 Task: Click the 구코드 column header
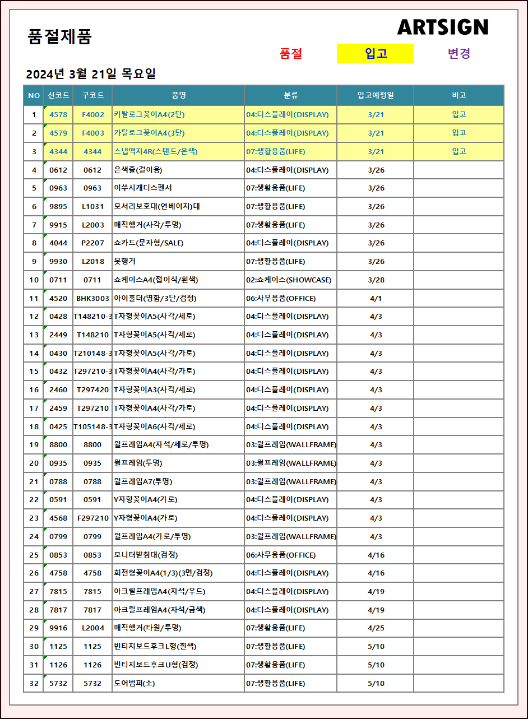tap(92, 95)
